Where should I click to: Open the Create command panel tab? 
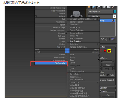click(89, 7)
